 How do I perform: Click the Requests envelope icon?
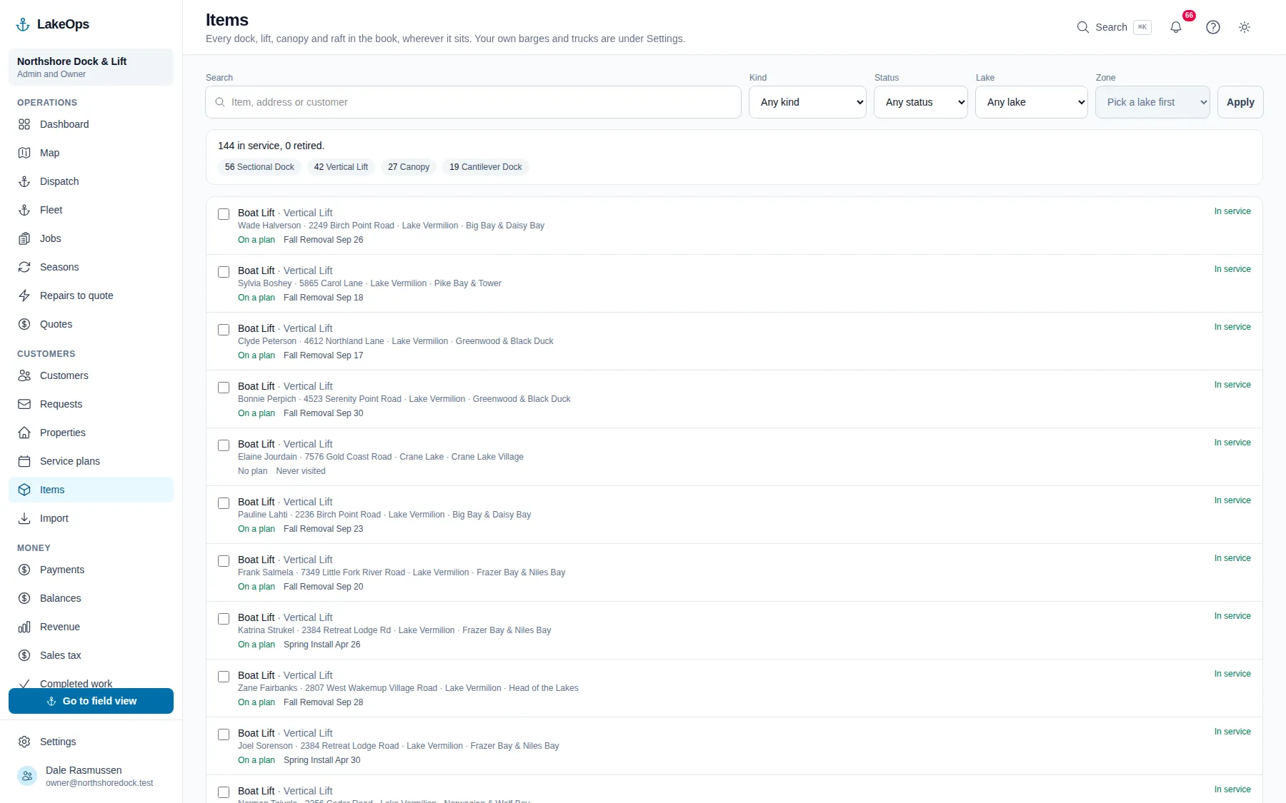tap(24, 404)
